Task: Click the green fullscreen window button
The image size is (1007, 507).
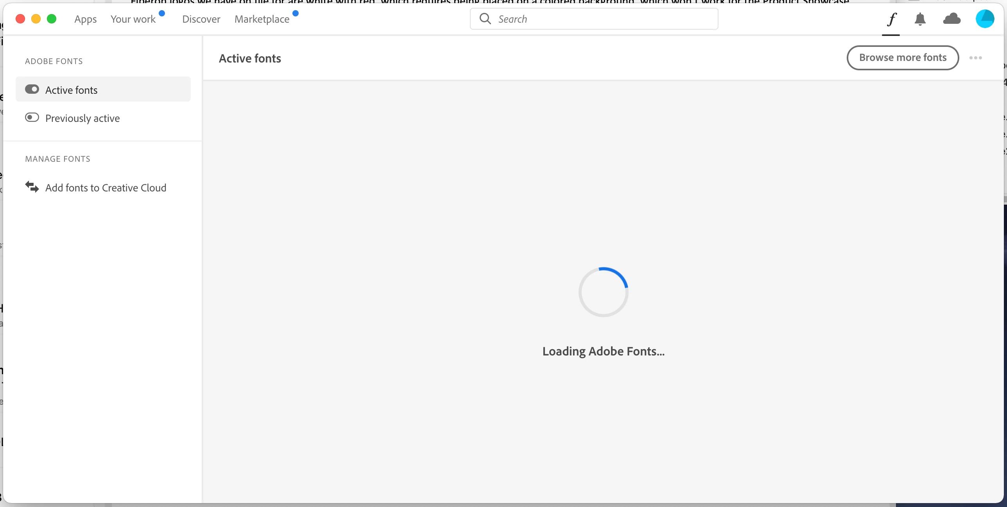Action: [x=52, y=19]
